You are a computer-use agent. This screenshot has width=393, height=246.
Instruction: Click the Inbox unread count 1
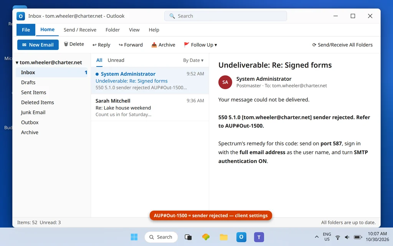[x=86, y=73]
